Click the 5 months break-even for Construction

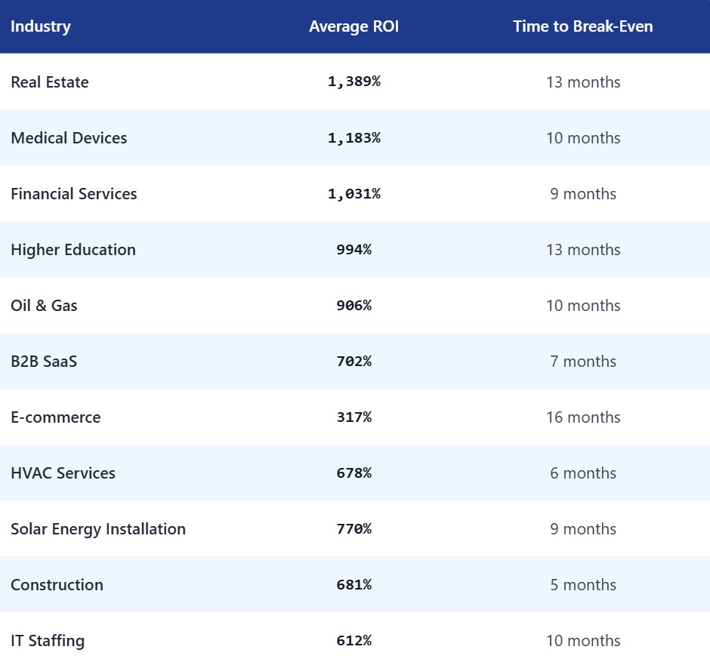coord(583,585)
